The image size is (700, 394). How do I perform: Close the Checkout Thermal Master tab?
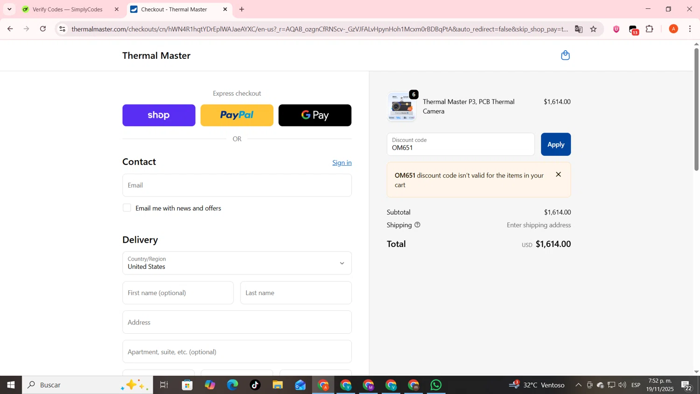click(x=225, y=9)
